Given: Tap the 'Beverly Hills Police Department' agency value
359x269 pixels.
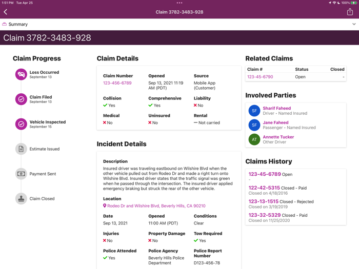Looking at the screenshot, I should click(166, 260).
